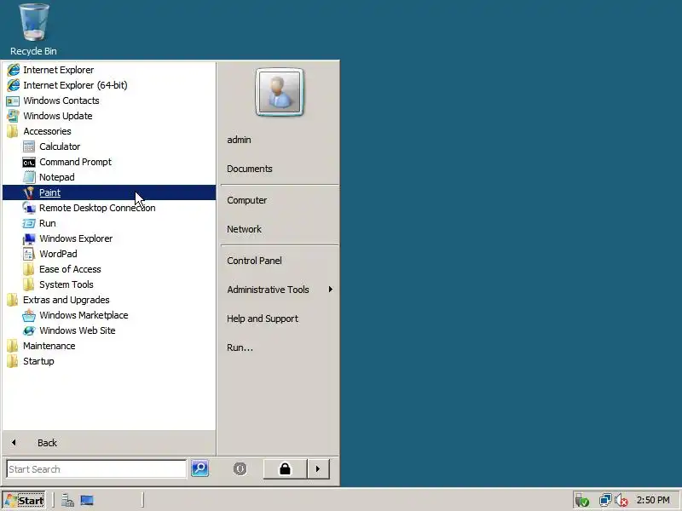Open Windows Marketplace
This screenshot has width=682, height=511.
tap(109, 315)
